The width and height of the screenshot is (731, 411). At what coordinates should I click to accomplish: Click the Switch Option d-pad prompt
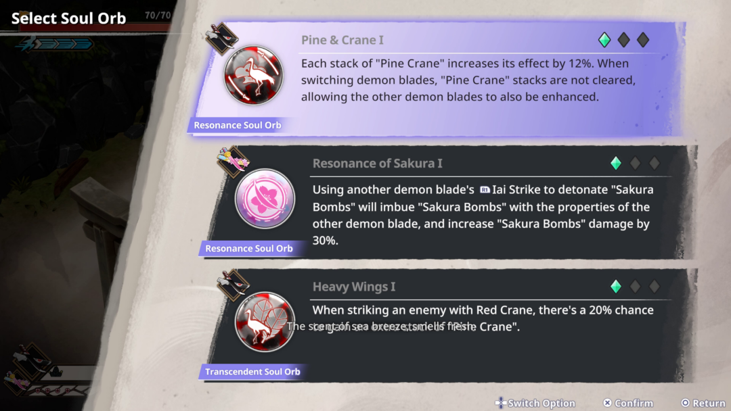coord(535,403)
